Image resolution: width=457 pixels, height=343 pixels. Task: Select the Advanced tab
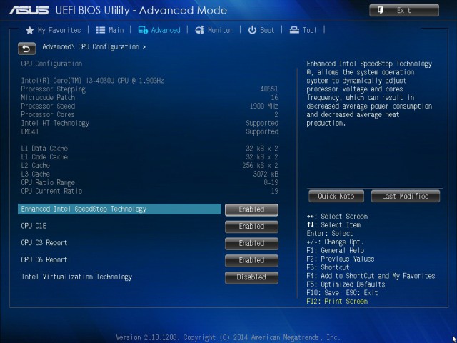pos(159,30)
